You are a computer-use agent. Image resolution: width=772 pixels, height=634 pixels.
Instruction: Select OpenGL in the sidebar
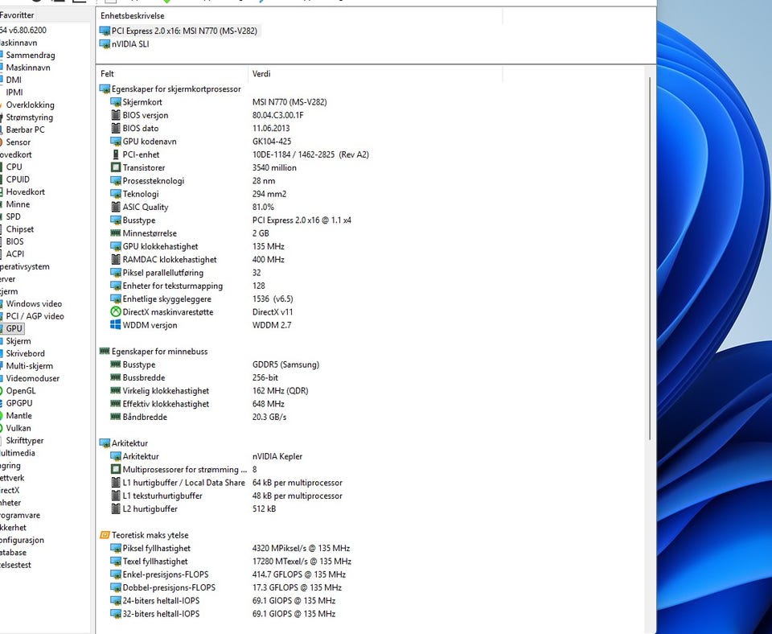click(x=21, y=391)
